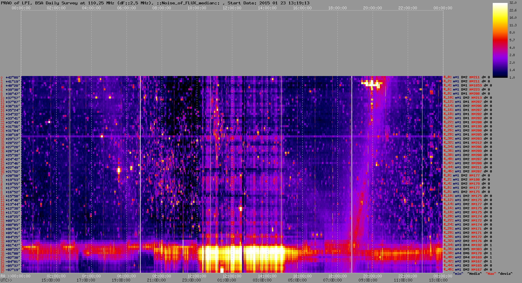This screenshot has height=283, width=522.
Task: Click the R_40 row stats showing M=169
Action: point(468,258)
